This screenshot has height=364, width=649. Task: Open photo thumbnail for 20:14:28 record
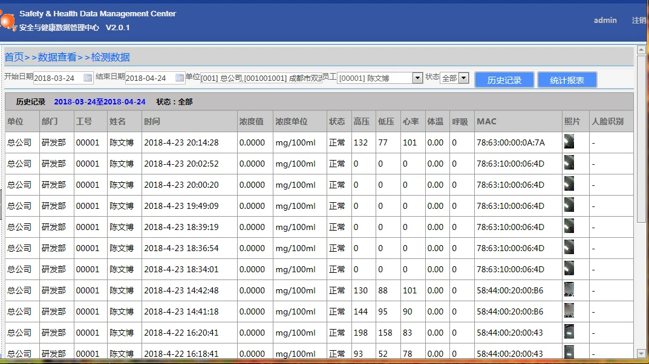coord(569,142)
